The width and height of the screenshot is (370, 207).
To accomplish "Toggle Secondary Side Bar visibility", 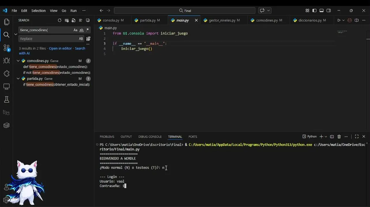I will [x=329, y=11].
